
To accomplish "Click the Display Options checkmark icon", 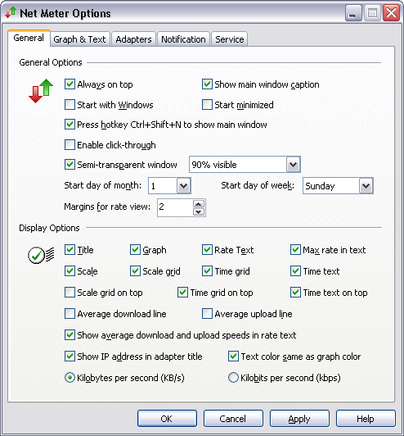I will 41,255.
